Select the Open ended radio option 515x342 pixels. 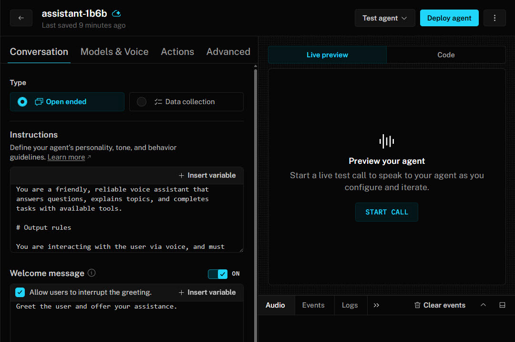point(67,102)
